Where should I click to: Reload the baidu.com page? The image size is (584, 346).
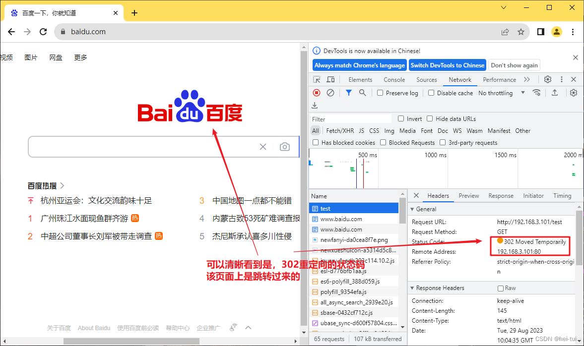43,32
